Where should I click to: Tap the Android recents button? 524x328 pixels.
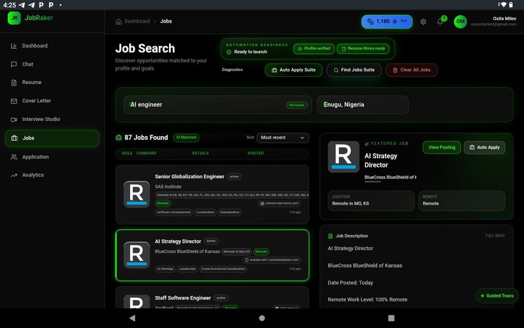(391, 318)
